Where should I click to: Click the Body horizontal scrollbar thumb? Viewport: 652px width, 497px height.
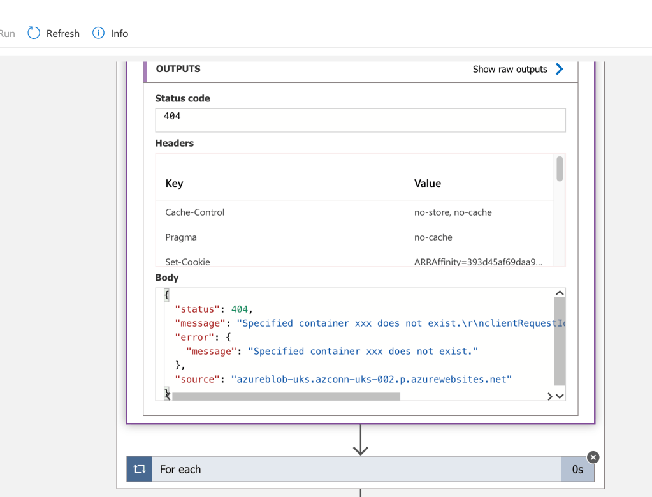click(286, 396)
